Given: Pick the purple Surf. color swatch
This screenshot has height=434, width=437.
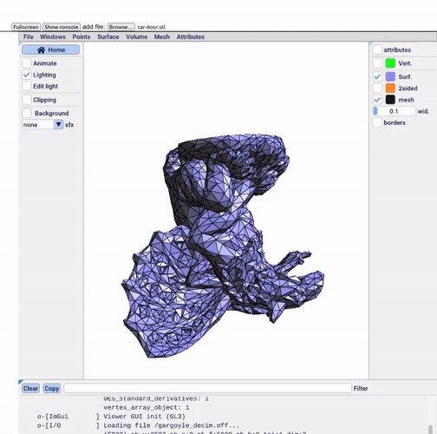Looking at the screenshot, I should [x=390, y=76].
